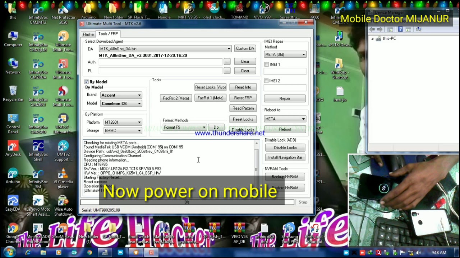Browse for PL file with ... button

(x=227, y=71)
